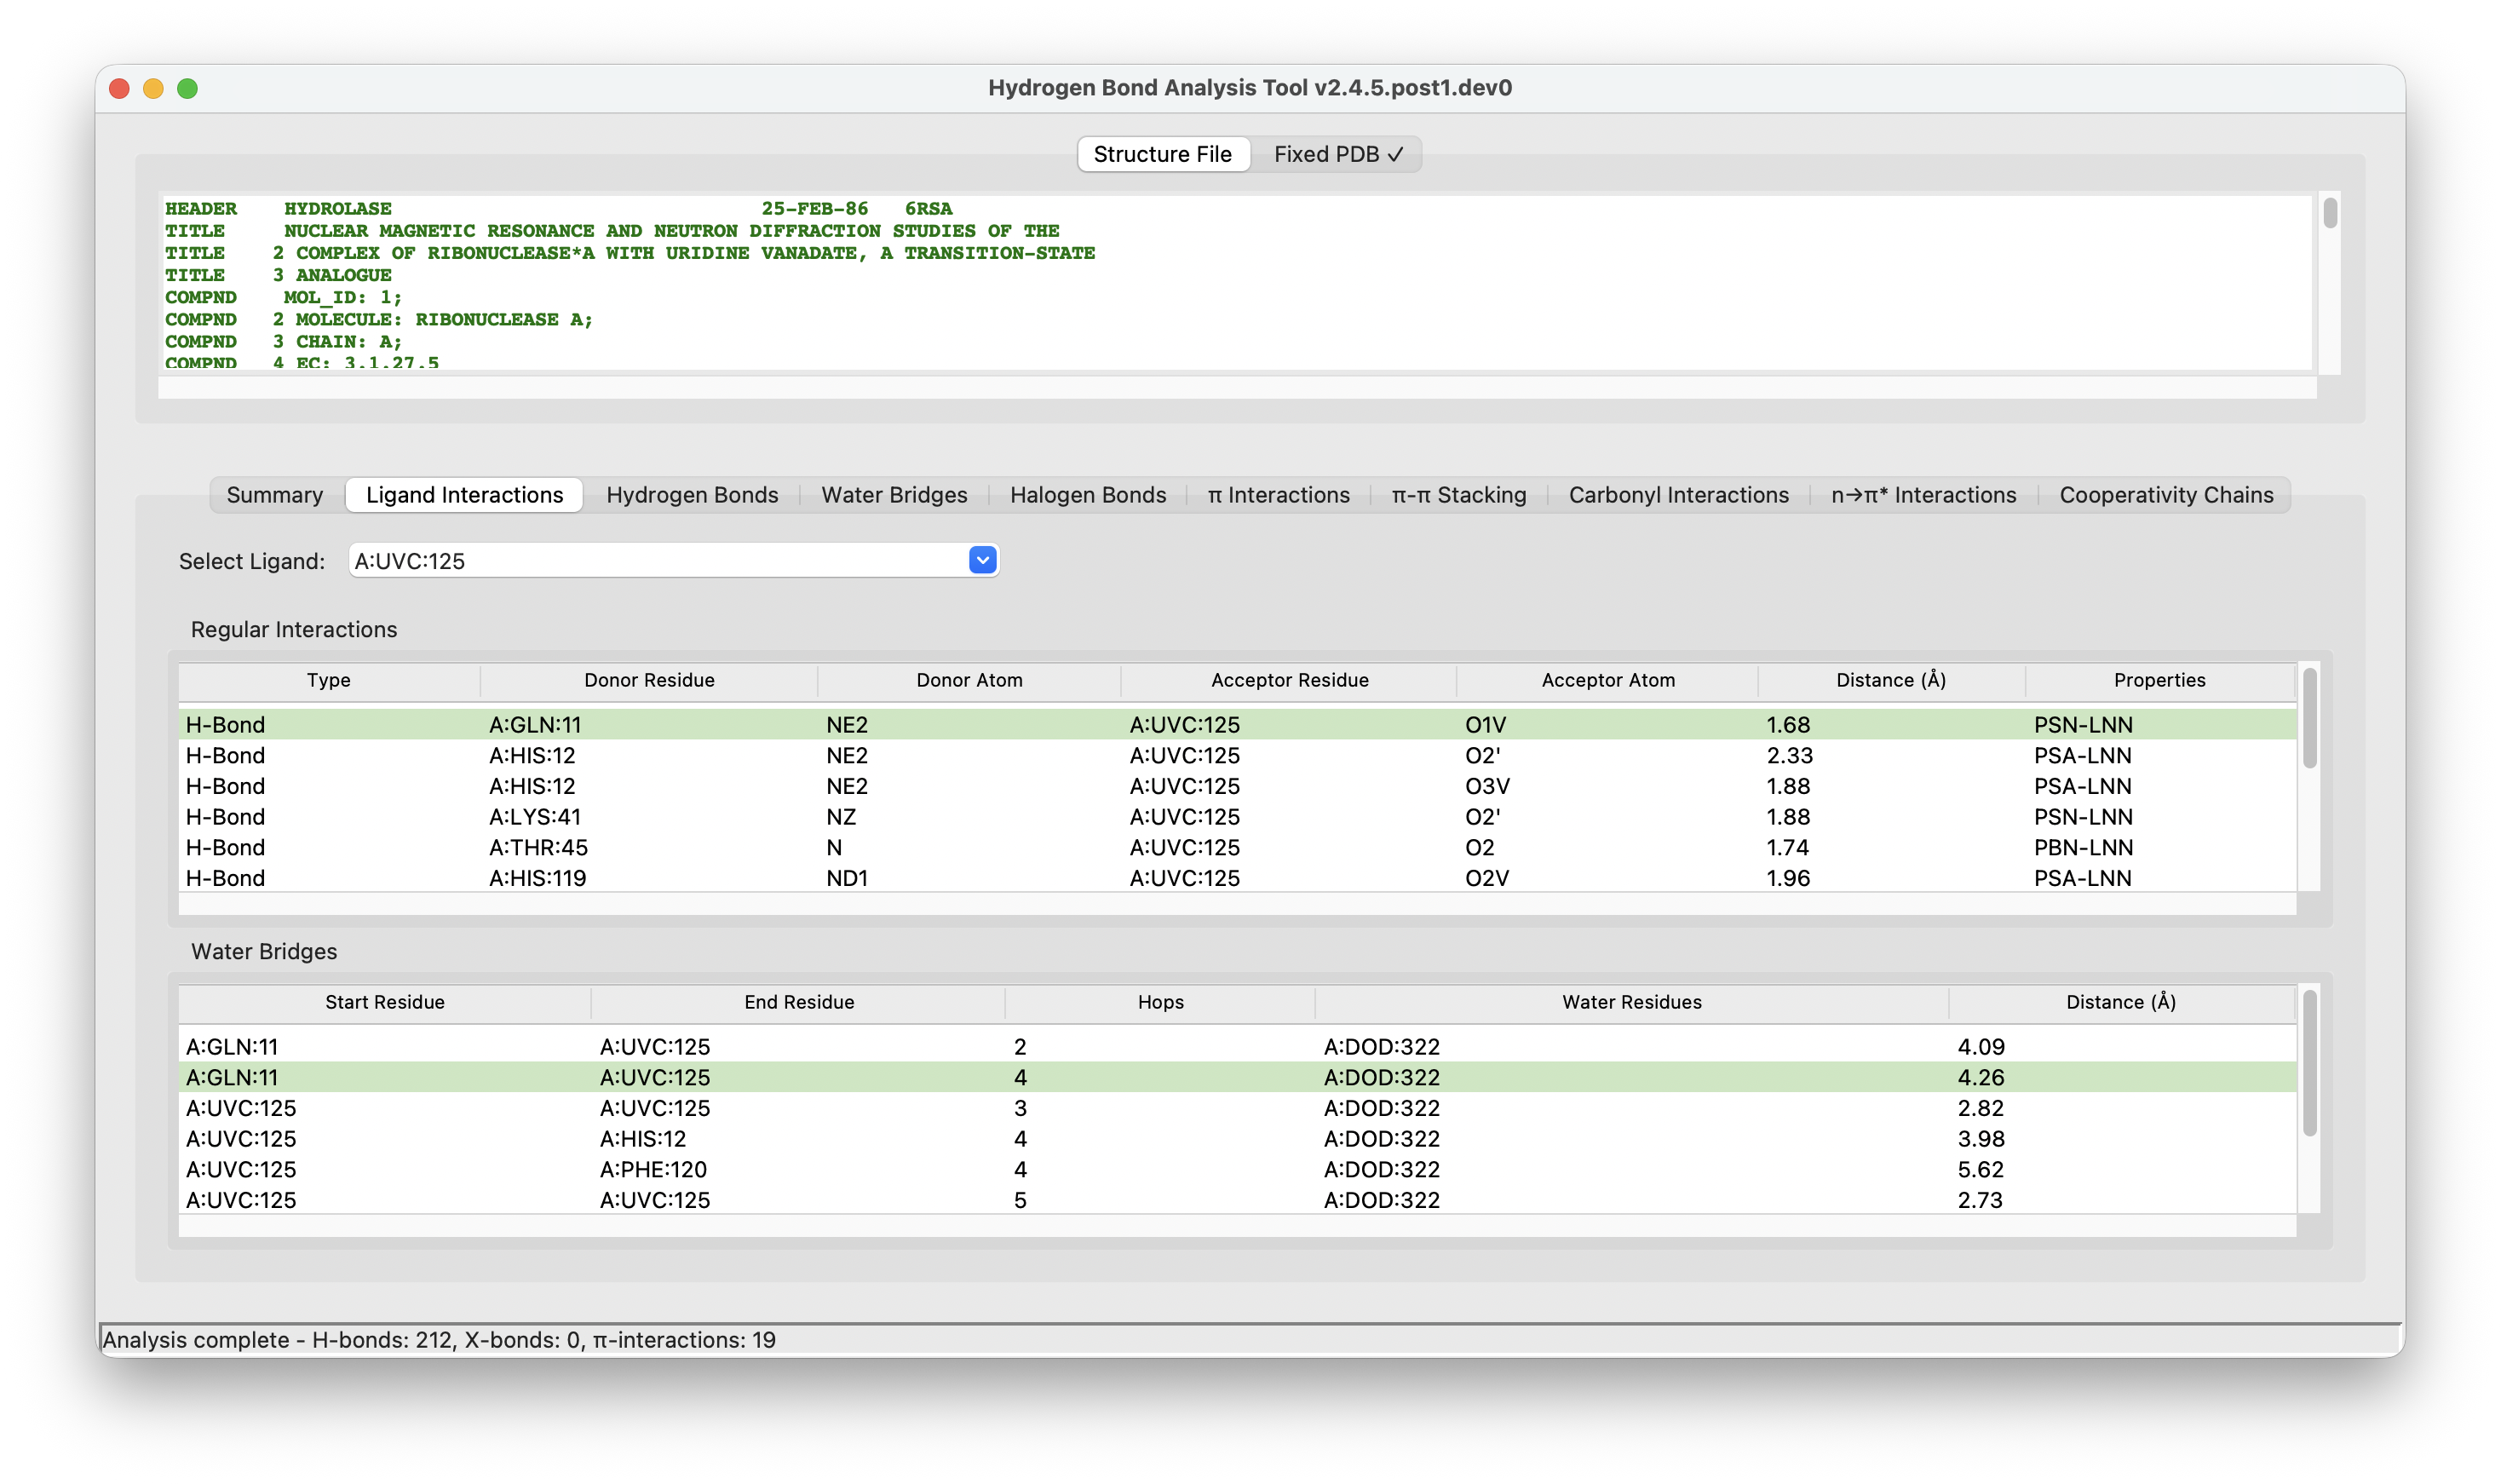Select water bridge row with distance 4.26
Image resolution: width=2501 pixels, height=1484 pixels.
tap(1238, 1077)
